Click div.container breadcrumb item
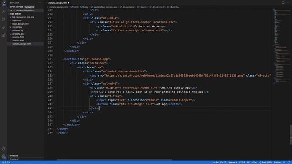292x164 pixels. [128, 7]
